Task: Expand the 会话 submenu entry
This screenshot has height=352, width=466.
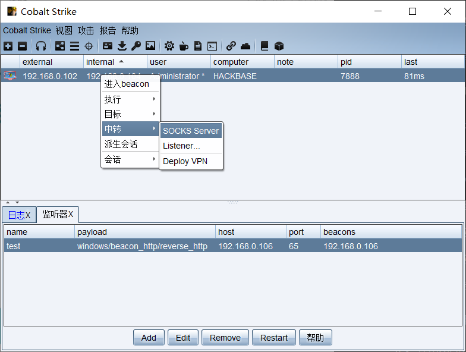Action: (x=130, y=159)
